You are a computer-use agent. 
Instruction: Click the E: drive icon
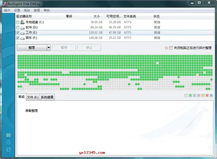point(22,33)
